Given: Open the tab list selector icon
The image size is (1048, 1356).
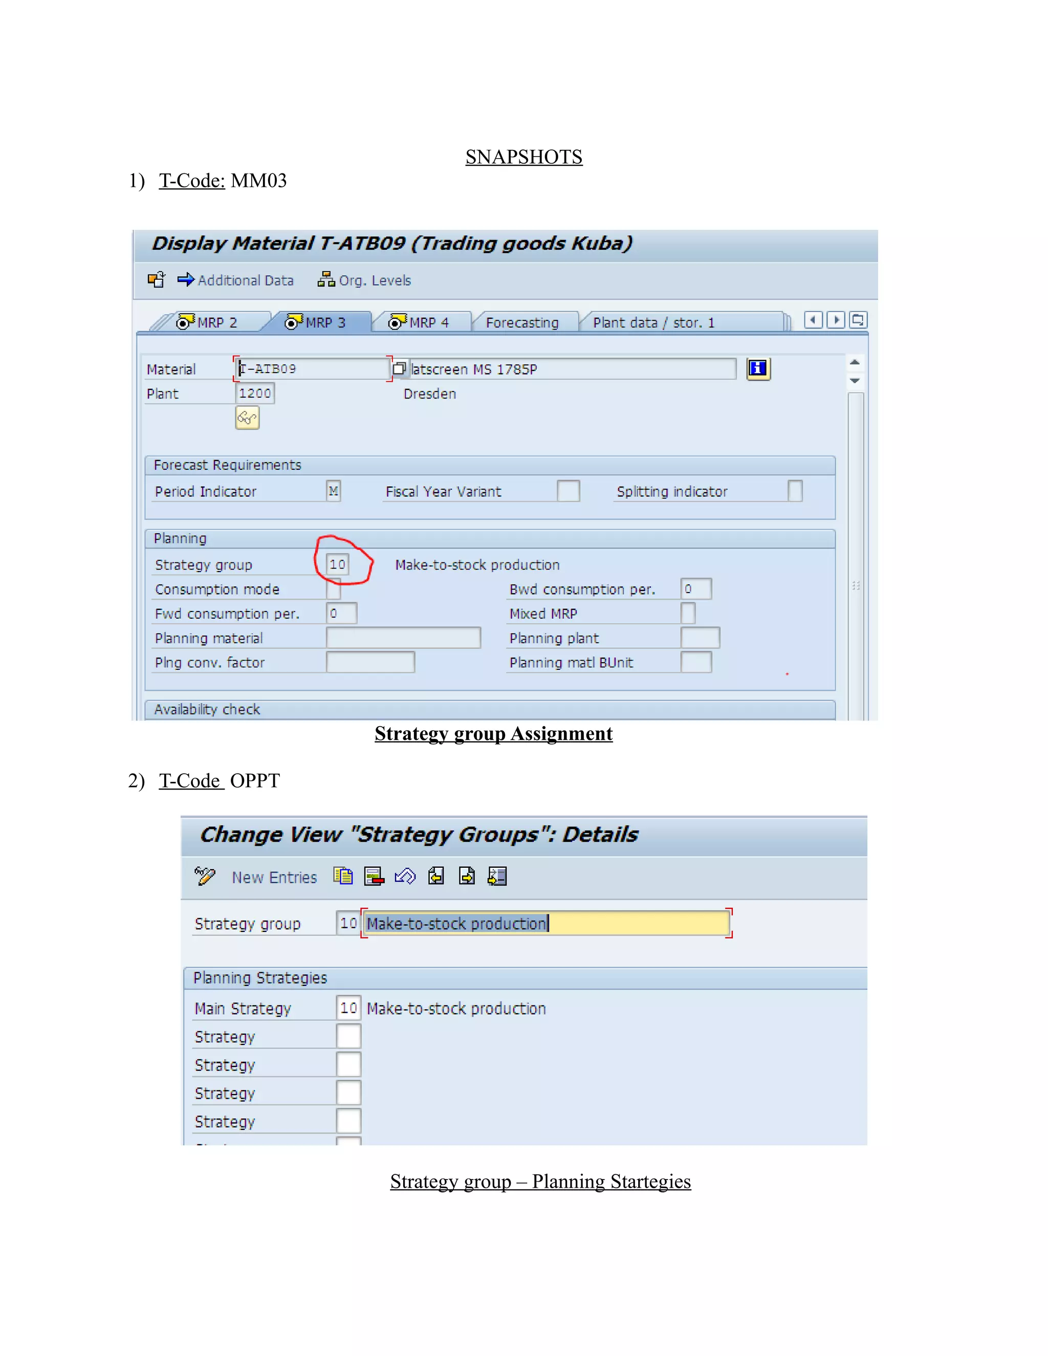Looking at the screenshot, I should pyautogui.click(x=858, y=320).
